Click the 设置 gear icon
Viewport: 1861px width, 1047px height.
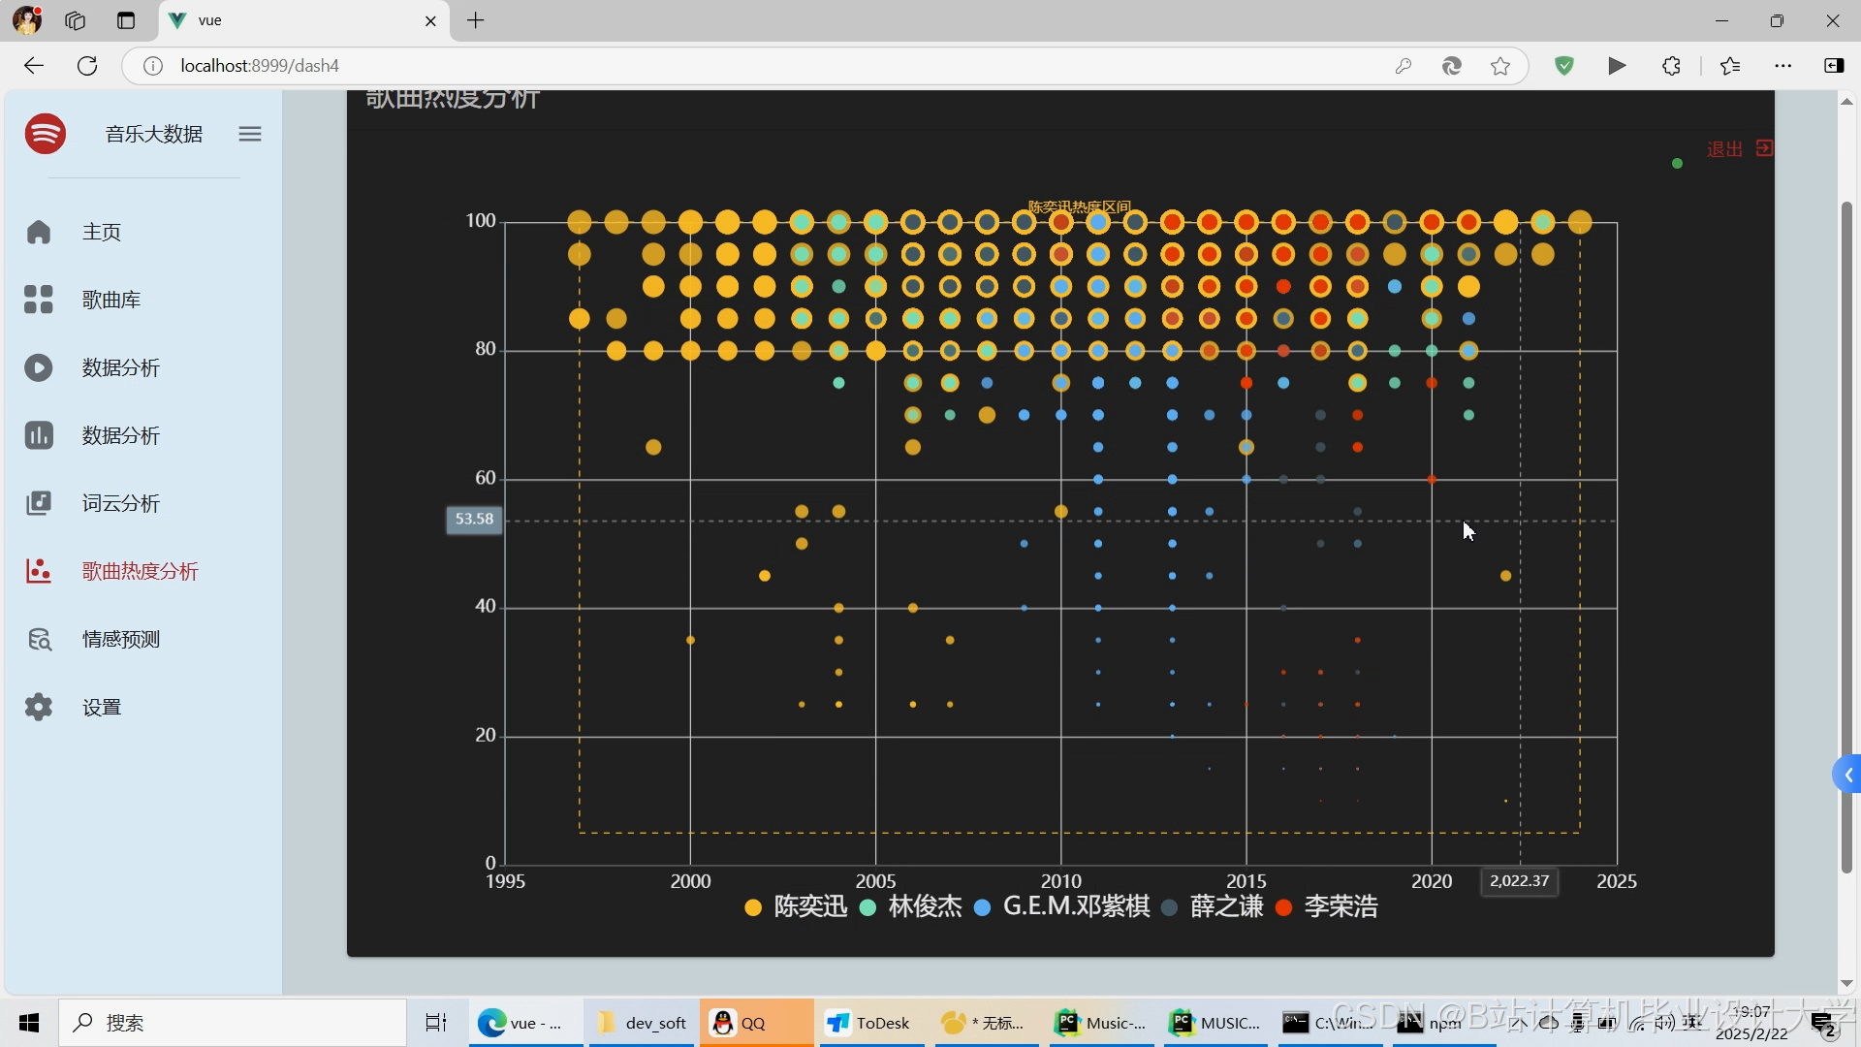(x=39, y=707)
